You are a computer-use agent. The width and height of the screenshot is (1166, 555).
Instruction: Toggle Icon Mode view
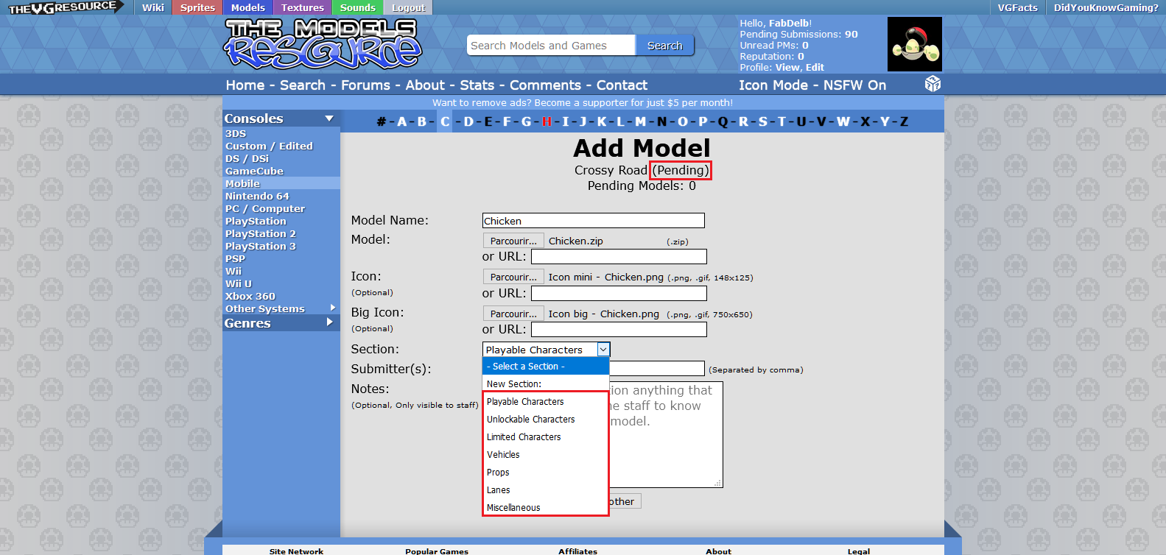click(x=773, y=85)
